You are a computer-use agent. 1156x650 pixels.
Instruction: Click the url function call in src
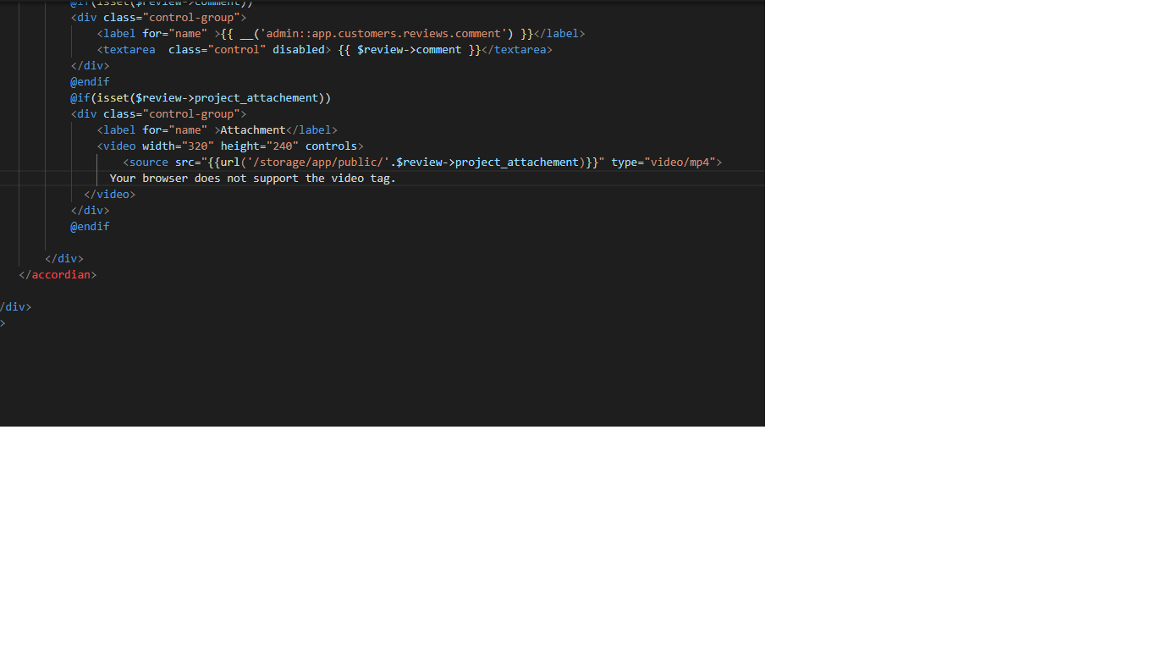(x=230, y=162)
